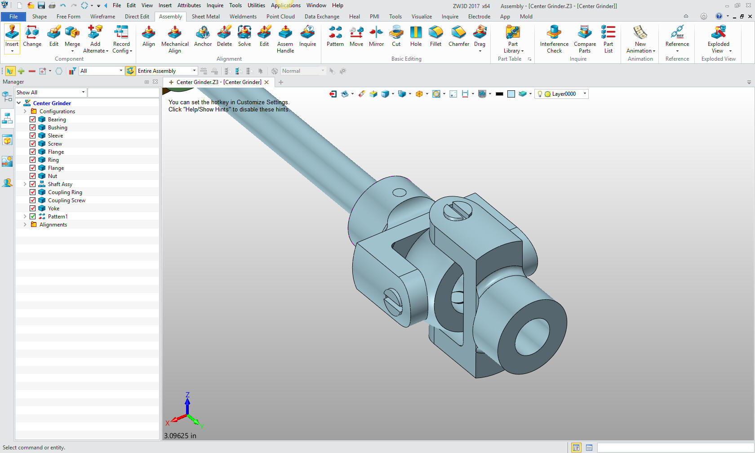Screen dimensions: 755x453
Task: Open the Utilities menu
Action: (x=256, y=5)
